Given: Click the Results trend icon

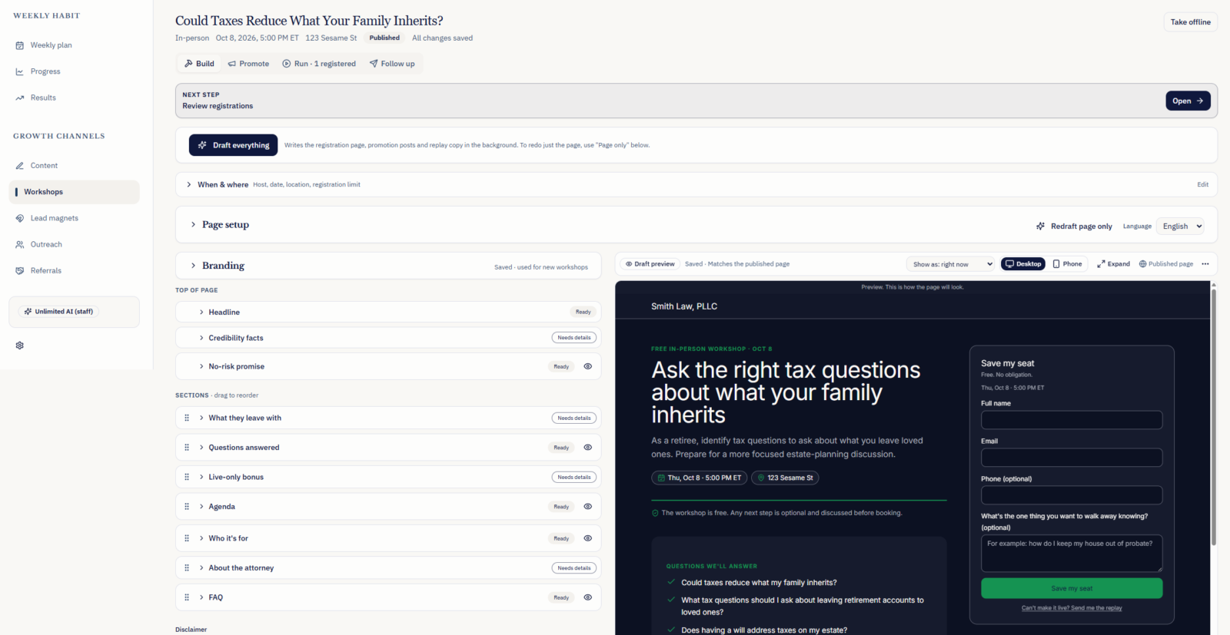Looking at the screenshot, I should 20,98.
